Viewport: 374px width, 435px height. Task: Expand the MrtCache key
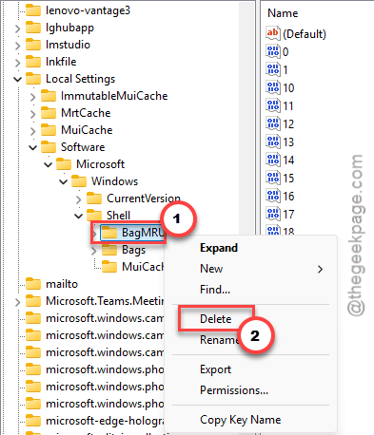coord(33,114)
